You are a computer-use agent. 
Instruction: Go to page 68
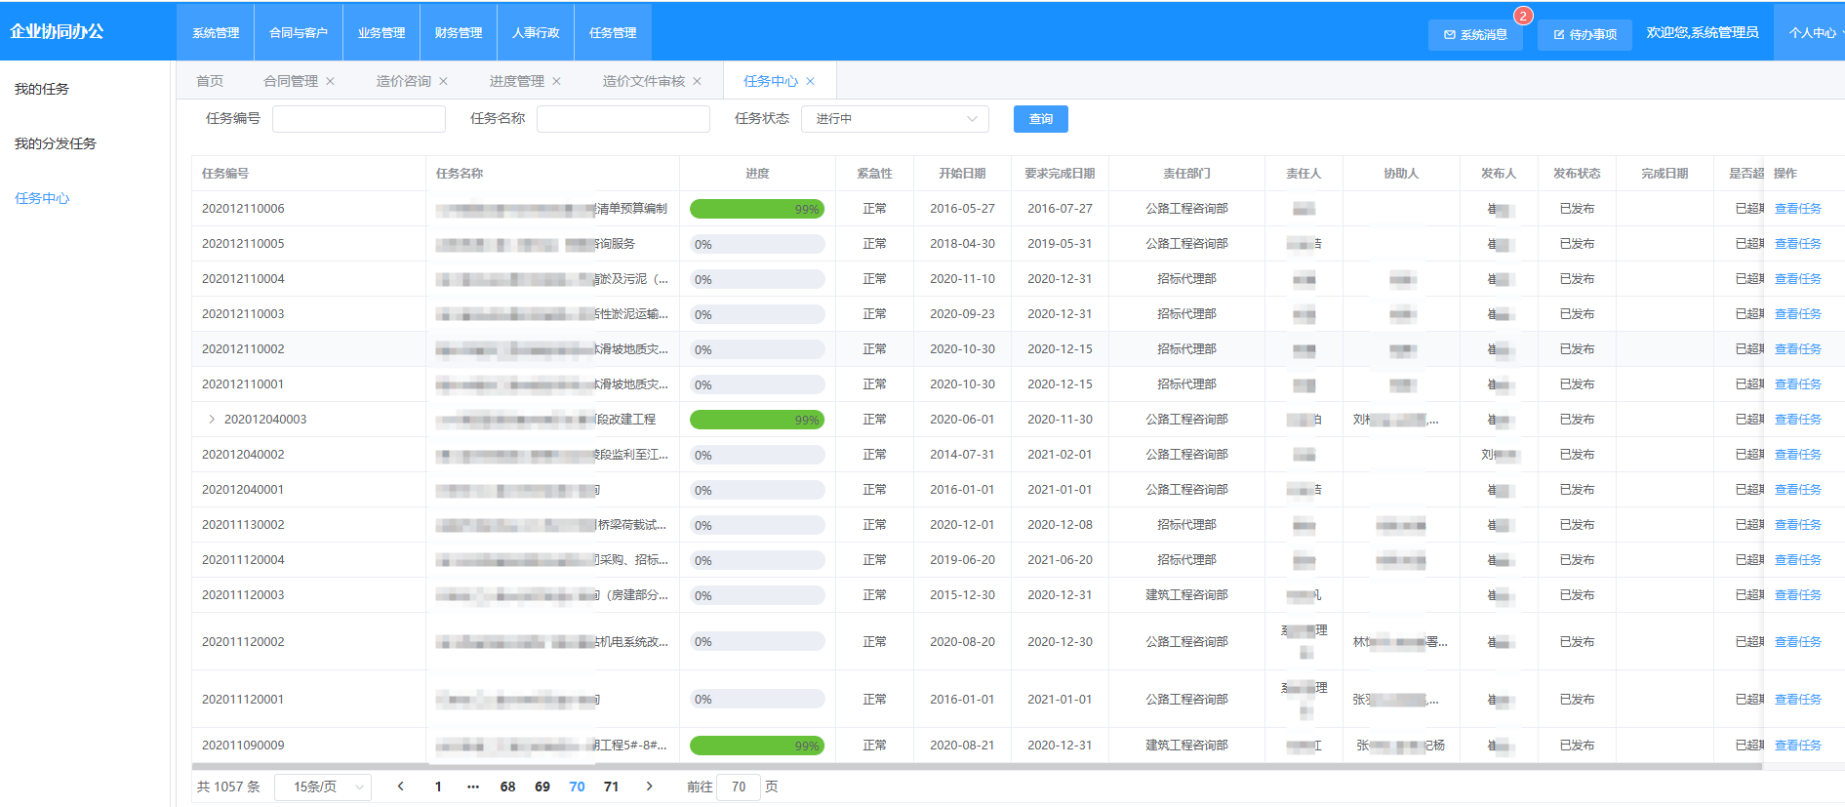pos(507,787)
